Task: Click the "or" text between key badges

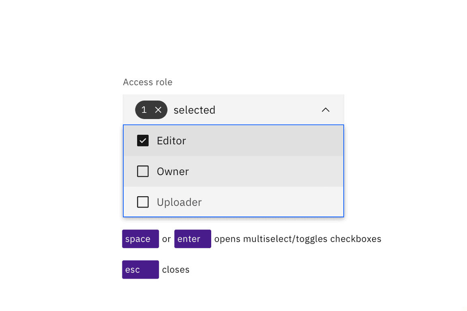Action: coord(166,239)
